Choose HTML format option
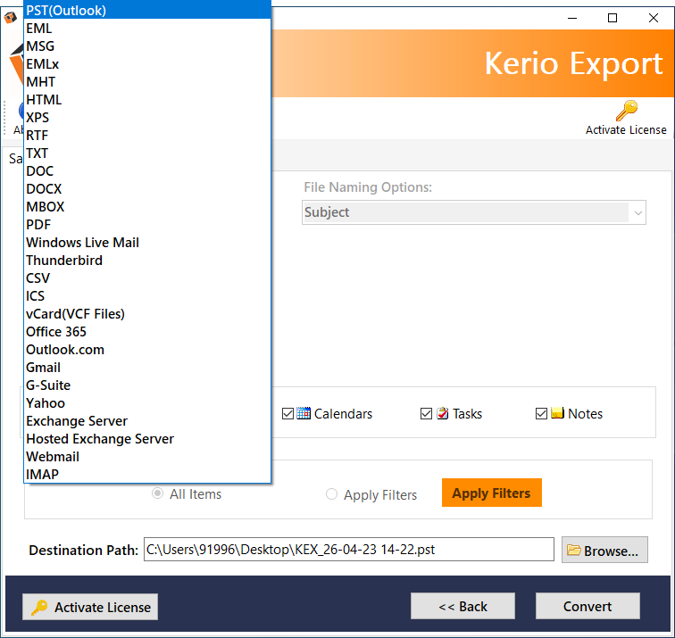The image size is (675, 638). (147, 100)
